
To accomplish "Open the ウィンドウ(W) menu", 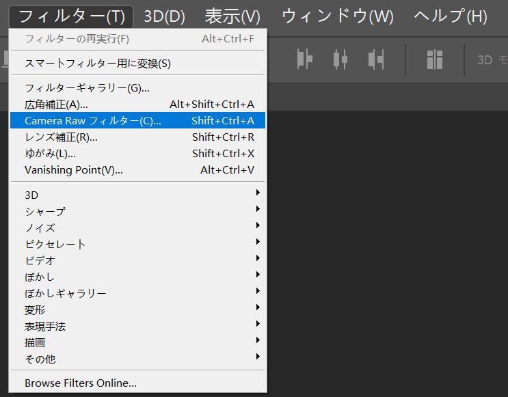I will click(x=337, y=16).
